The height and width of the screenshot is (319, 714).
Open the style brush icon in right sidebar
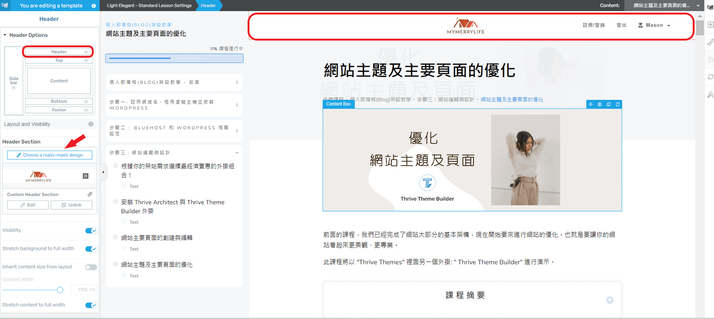(x=710, y=42)
